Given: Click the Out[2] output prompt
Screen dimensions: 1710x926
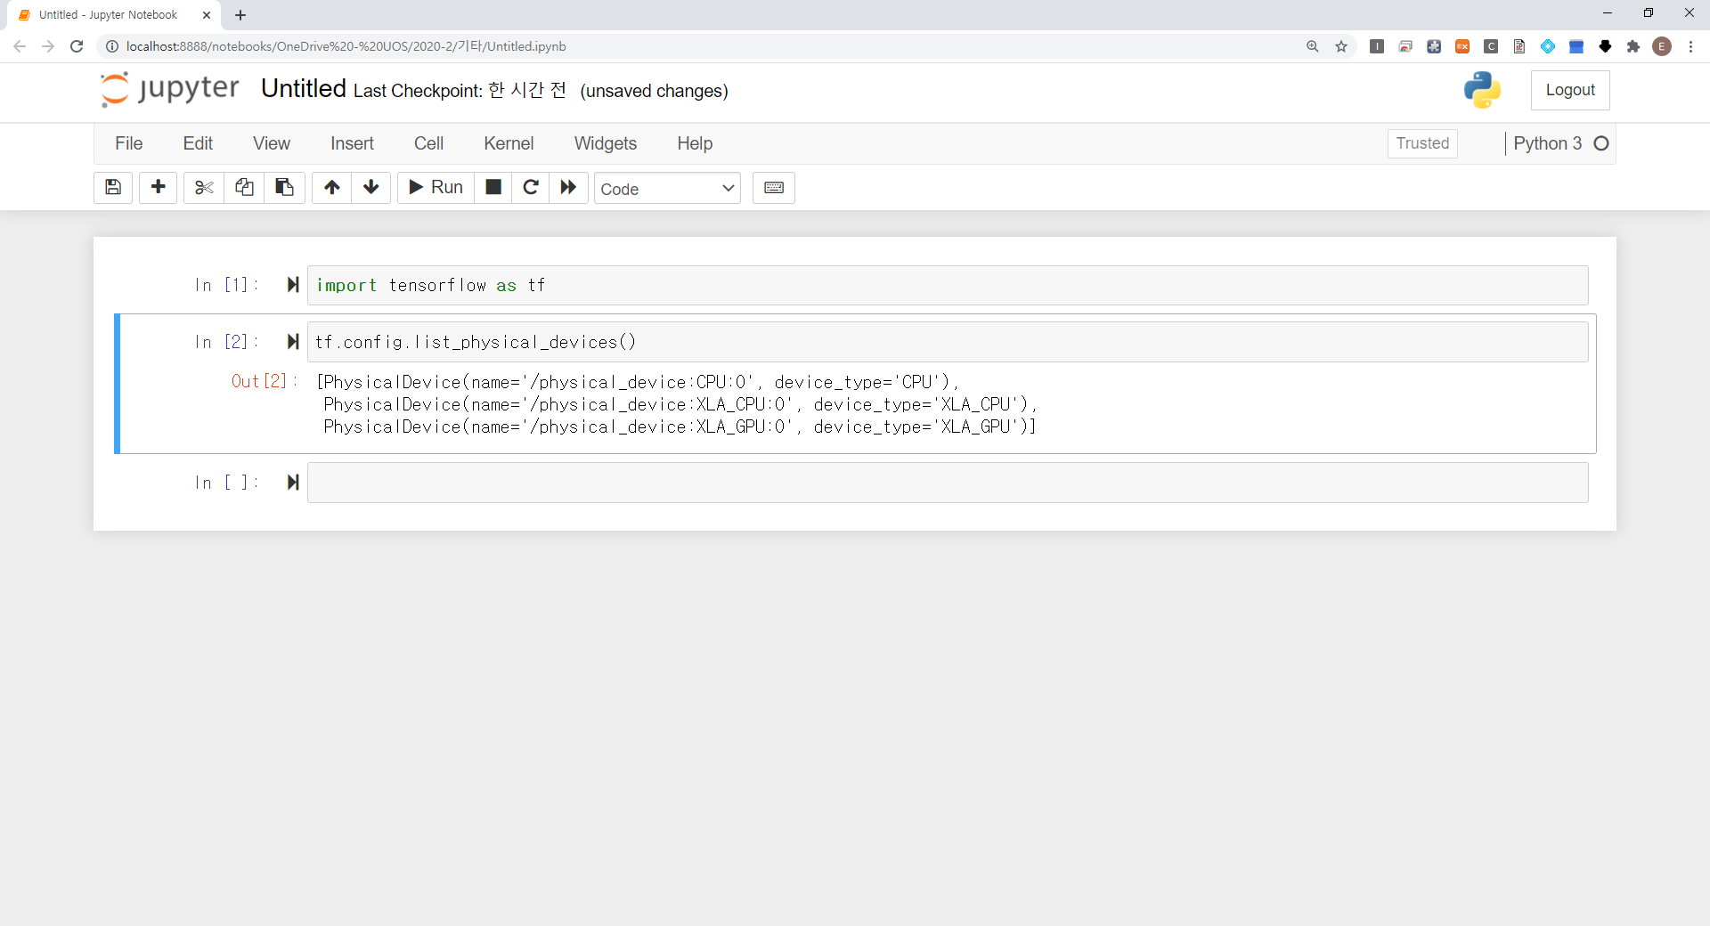Looking at the screenshot, I should (264, 381).
